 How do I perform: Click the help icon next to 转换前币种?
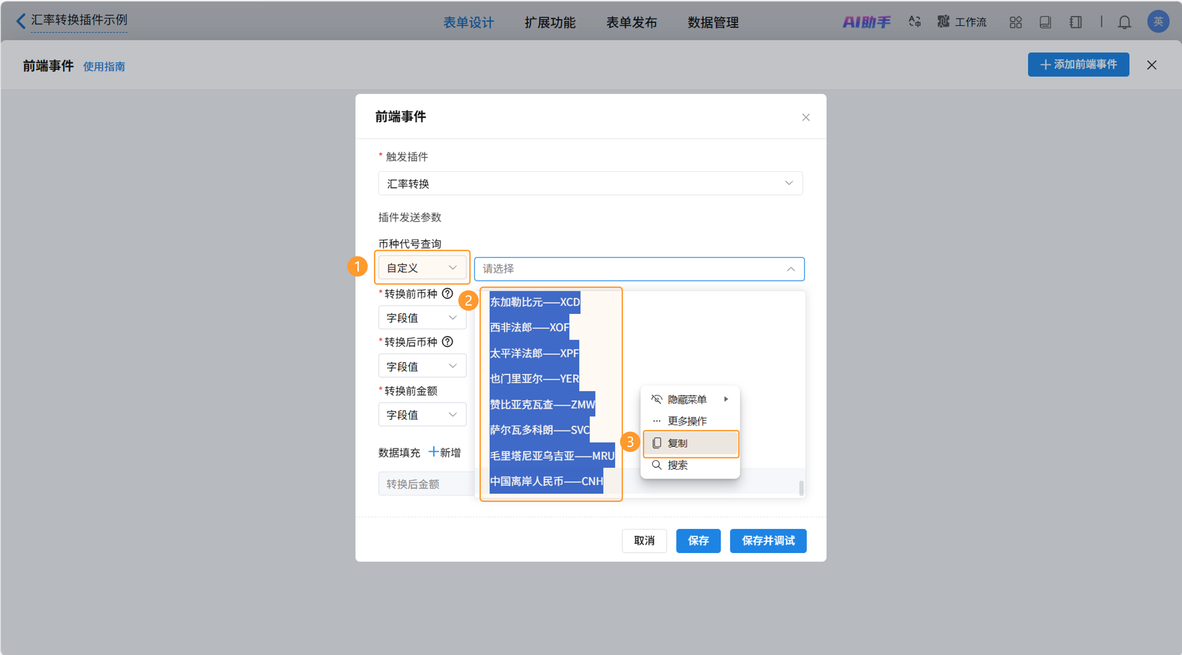tap(447, 294)
